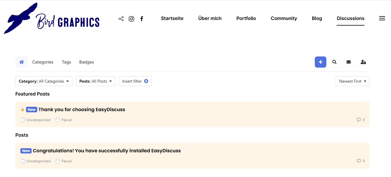The width and height of the screenshot is (391, 177).
Task: Open the search magnifier icon
Action: [x=334, y=62]
